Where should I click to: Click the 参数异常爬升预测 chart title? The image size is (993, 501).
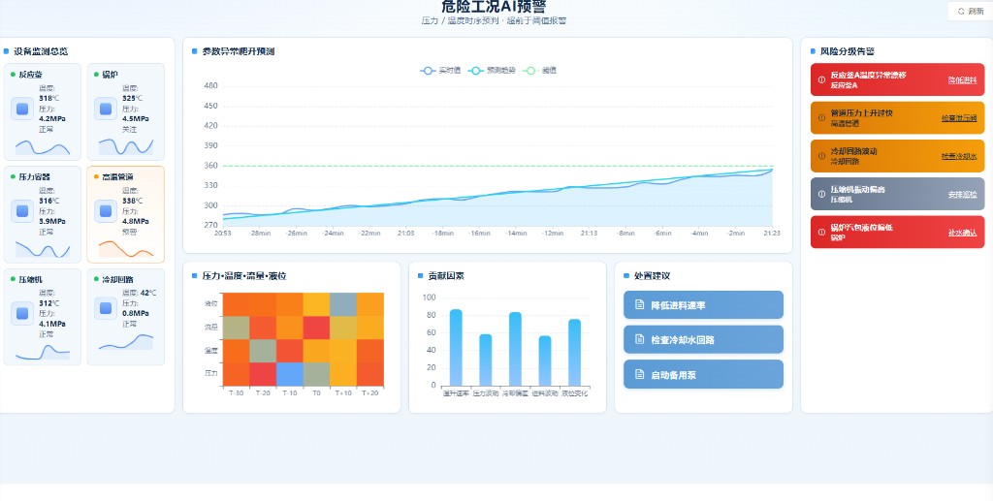click(x=239, y=51)
